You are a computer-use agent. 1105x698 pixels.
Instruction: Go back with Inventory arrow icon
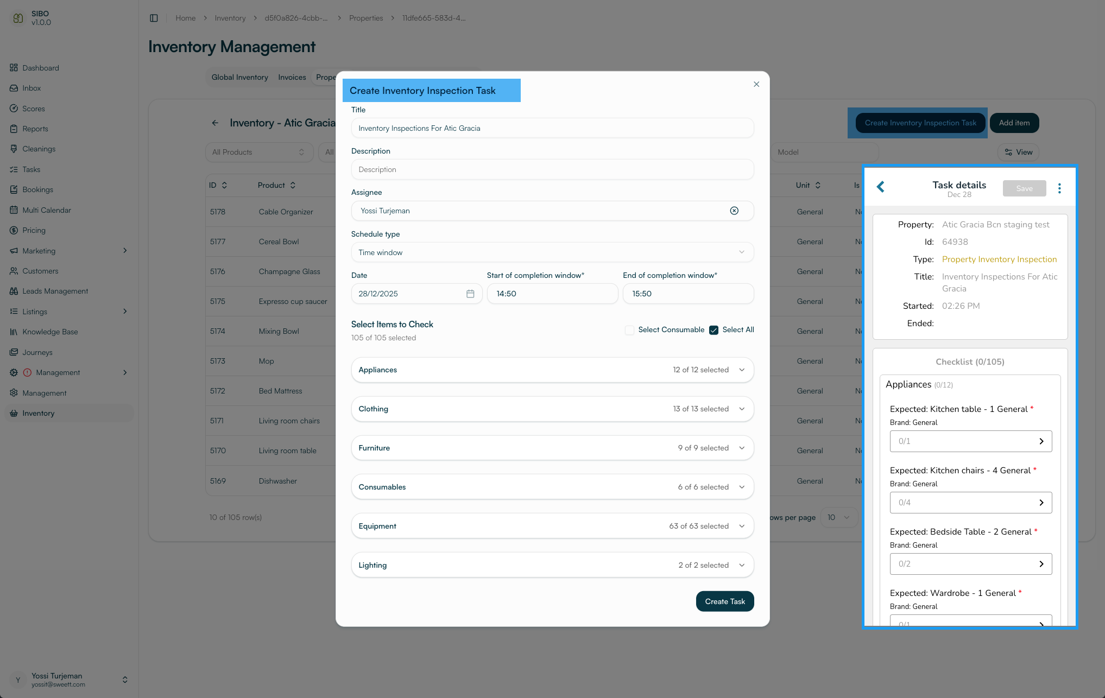[x=215, y=123]
